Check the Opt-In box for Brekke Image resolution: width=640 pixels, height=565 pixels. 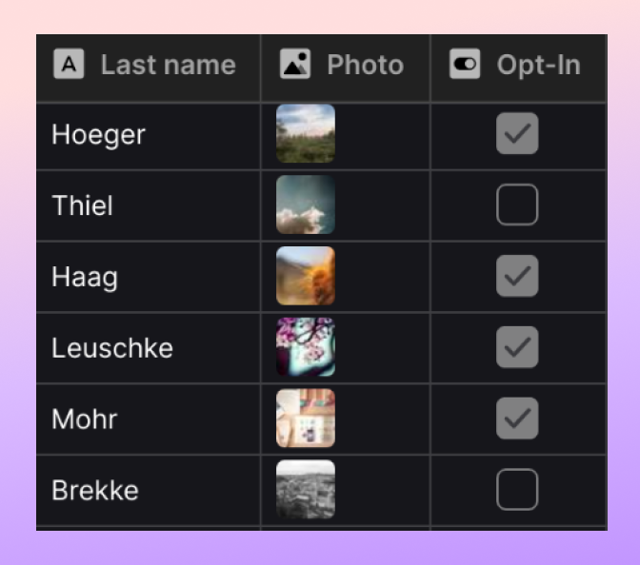pyautogui.click(x=517, y=490)
